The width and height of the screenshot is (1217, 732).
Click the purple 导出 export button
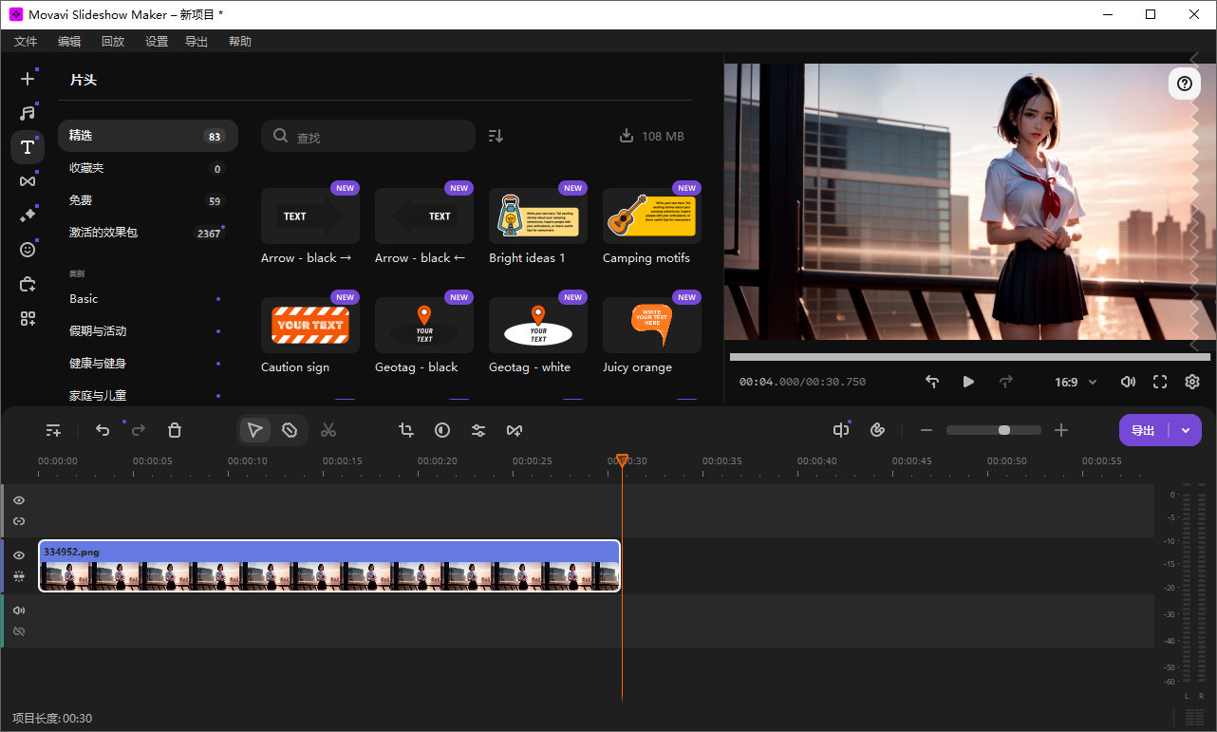[1144, 430]
